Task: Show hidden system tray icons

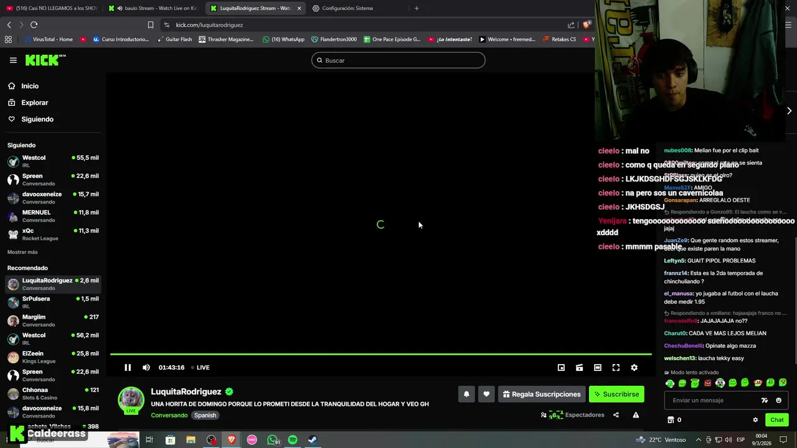Action: (699, 440)
